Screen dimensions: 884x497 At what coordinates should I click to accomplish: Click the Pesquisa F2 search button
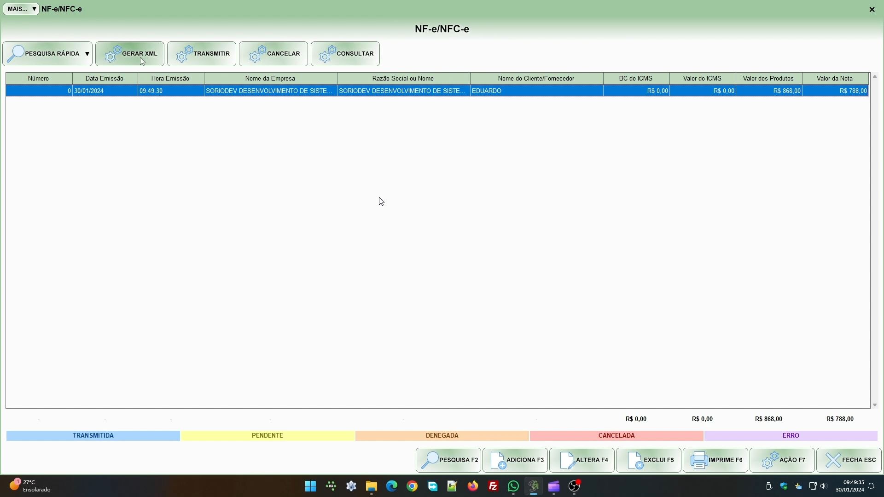point(448,460)
